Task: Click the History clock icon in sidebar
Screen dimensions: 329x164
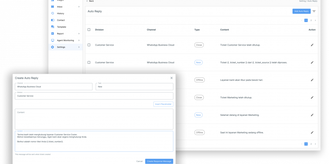Action: coord(53,13)
